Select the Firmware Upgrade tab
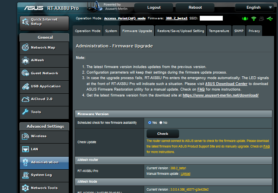This screenshot has width=278, height=193. pyautogui.click(x=137, y=31)
